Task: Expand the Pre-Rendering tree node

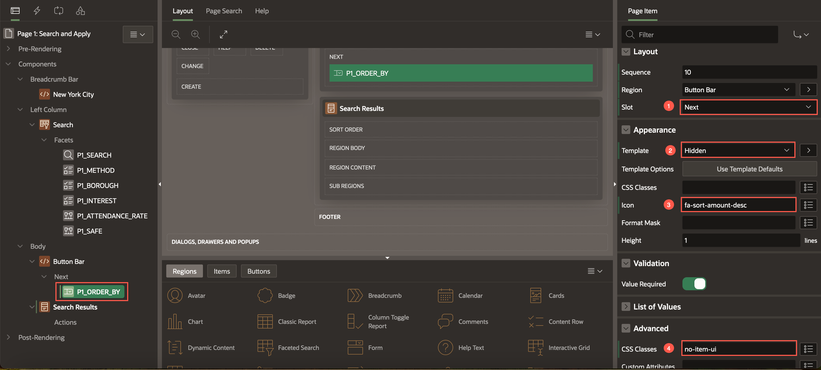Action: [x=8, y=49]
